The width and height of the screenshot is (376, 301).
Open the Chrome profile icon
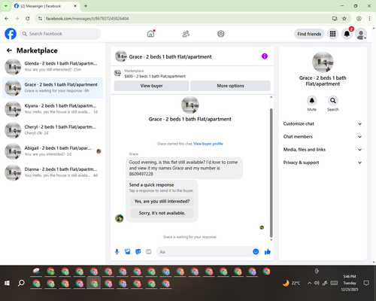pyautogui.click(x=359, y=19)
